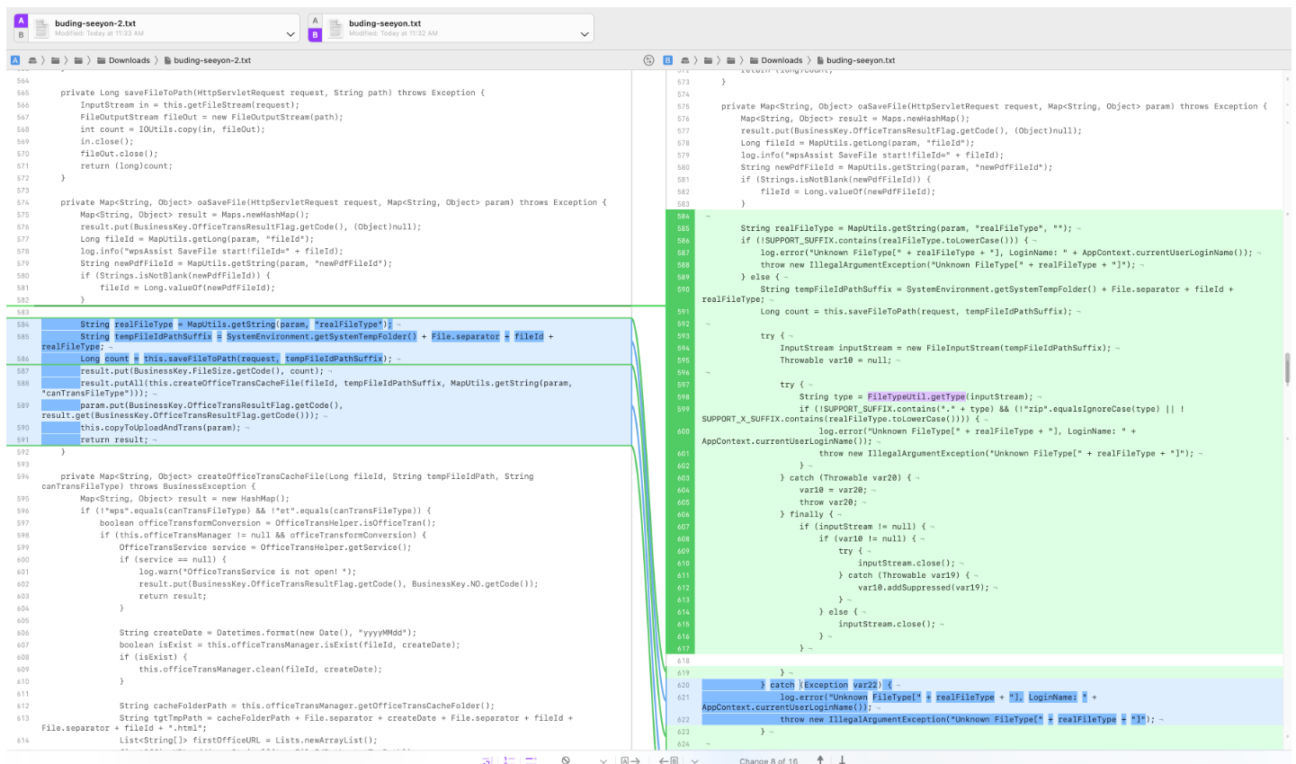The width and height of the screenshot is (1296, 764).
Task: Expand the buding-seeyon.txt file dropdown
Action: [x=584, y=34]
